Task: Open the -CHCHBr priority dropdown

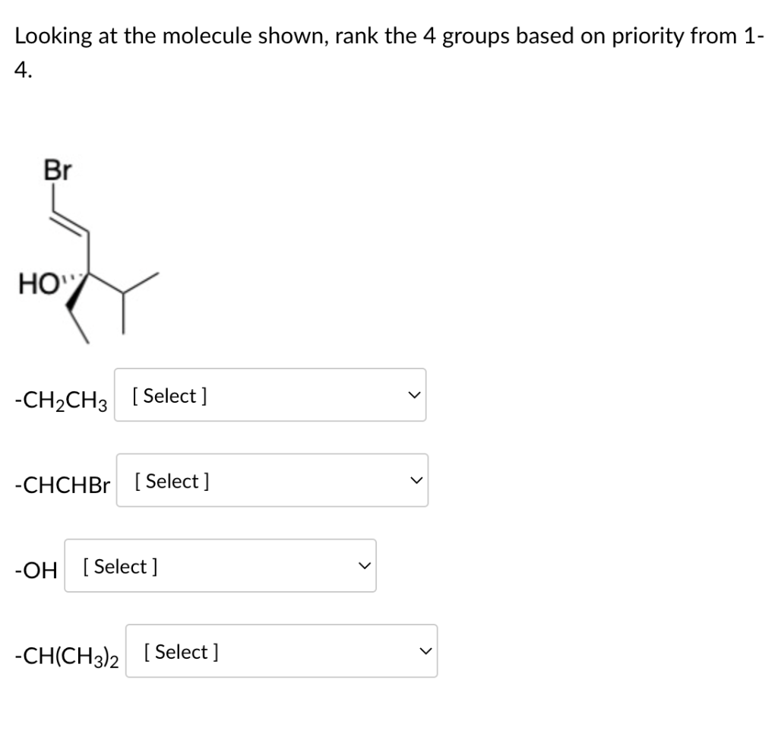Action: click(272, 480)
